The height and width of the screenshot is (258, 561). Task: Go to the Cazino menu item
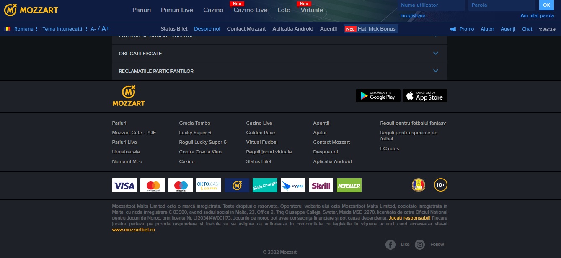(x=213, y=10)
